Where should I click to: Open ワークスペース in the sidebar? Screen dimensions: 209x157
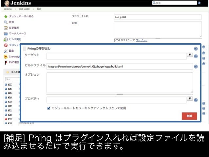click(17, 33)
